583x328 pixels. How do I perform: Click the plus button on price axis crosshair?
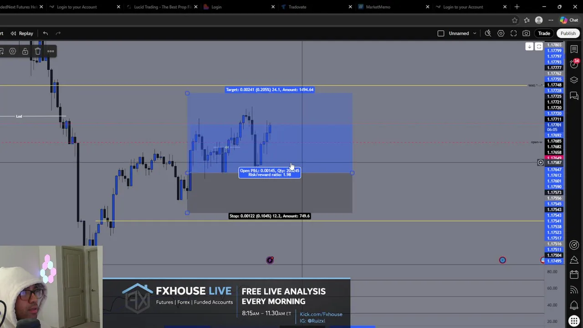(541, 163)
